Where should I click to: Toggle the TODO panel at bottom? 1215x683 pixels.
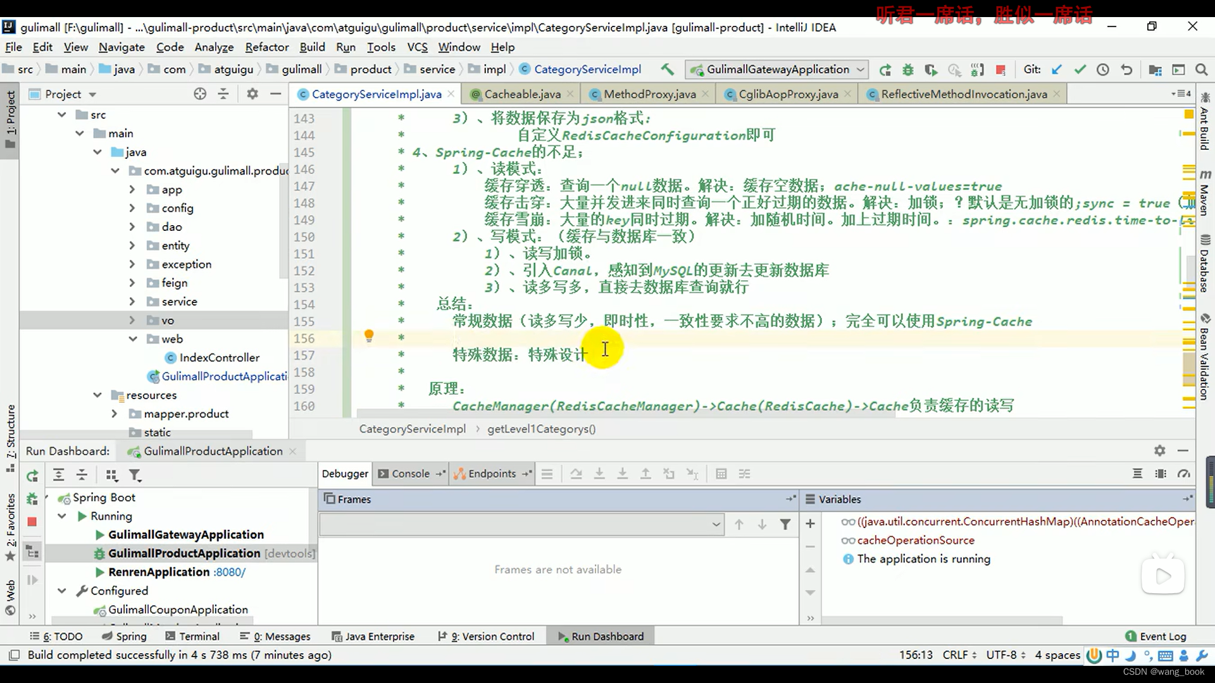click(x=62, y=636)
